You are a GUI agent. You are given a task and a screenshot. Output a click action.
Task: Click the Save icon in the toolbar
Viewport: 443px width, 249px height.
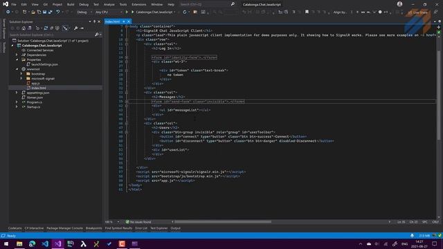44,12
